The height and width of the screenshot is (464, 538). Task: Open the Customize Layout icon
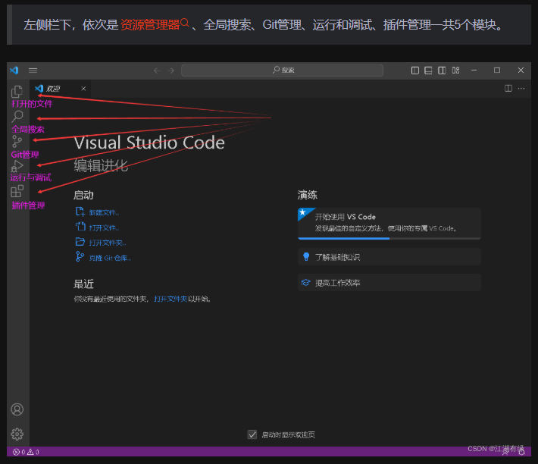pyautogui.click(x=455, y=71)
